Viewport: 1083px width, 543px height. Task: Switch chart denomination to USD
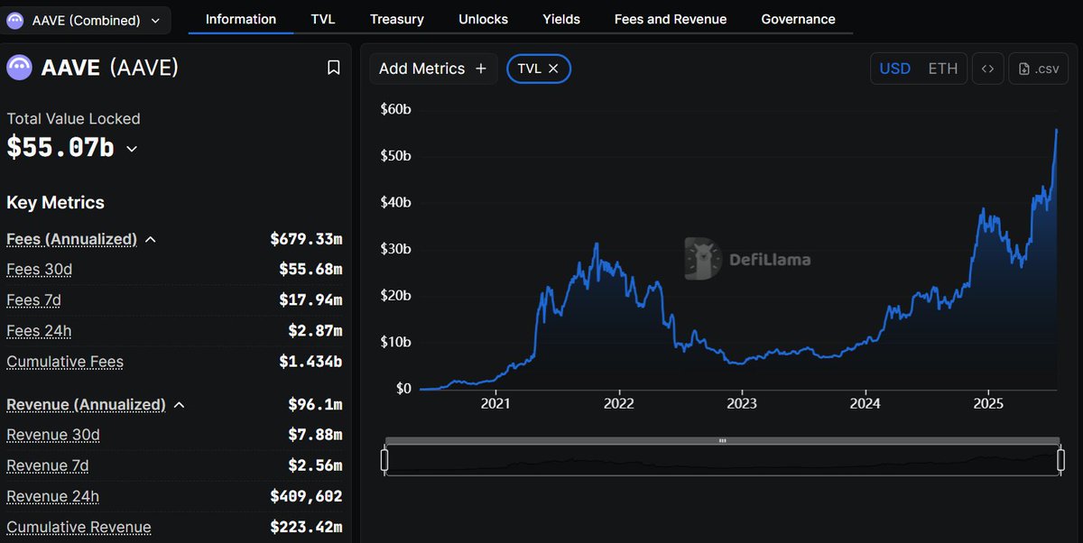tap(894, 69)
